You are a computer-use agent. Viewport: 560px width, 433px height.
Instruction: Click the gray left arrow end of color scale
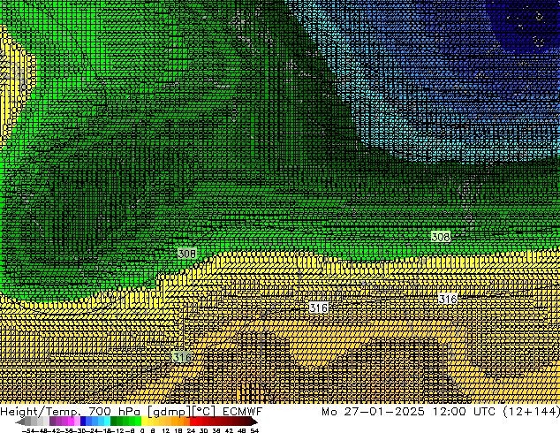point(20,422)
